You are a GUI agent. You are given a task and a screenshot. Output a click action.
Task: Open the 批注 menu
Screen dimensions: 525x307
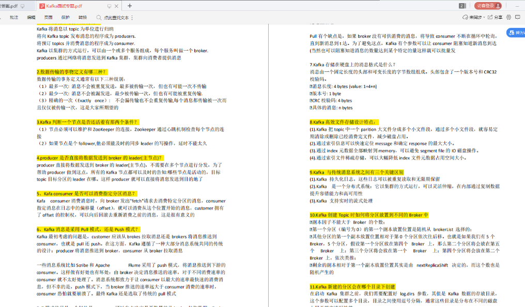click(14, 18)
